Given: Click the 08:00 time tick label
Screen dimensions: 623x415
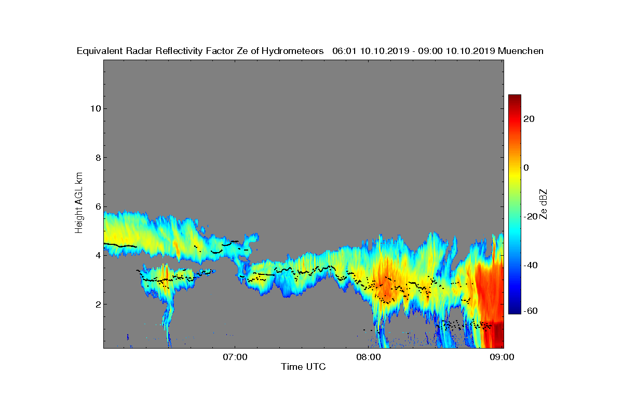Looking at the screenshot, I should point(368,357).
